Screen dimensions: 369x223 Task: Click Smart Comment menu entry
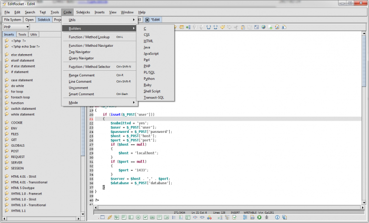[x=82, y=94]
